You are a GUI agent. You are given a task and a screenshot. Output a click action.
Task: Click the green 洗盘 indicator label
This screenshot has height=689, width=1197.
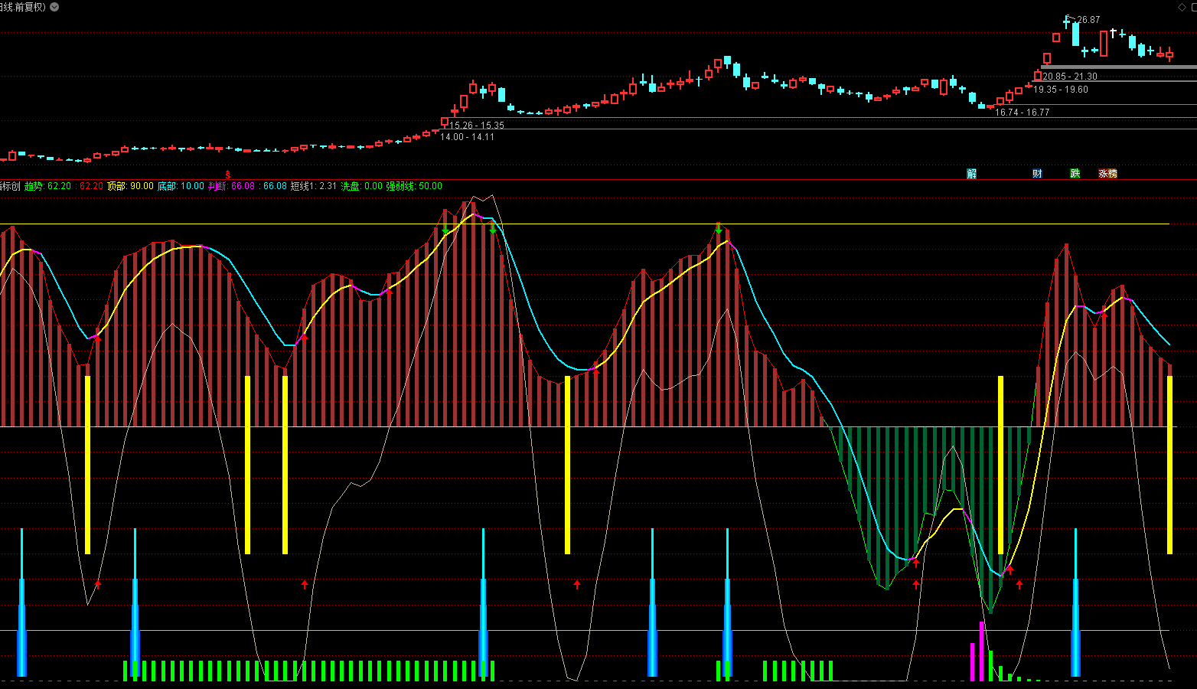point(350,186)
